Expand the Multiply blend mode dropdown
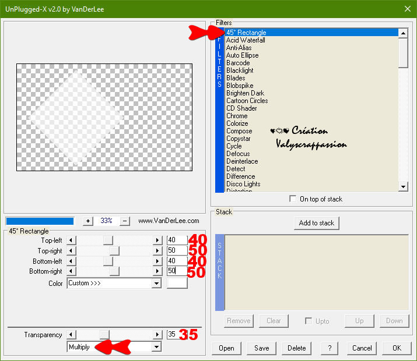 pos(156,346)
